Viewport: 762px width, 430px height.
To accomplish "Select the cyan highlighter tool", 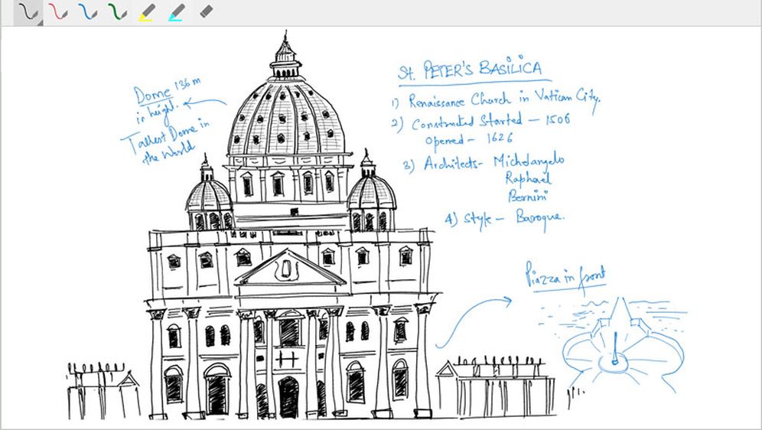I will point(177,12).
